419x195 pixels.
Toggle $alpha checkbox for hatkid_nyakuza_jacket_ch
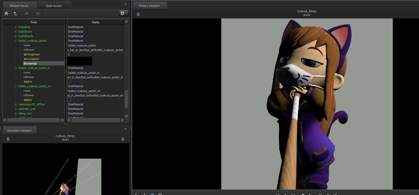[x=69, y=100]
